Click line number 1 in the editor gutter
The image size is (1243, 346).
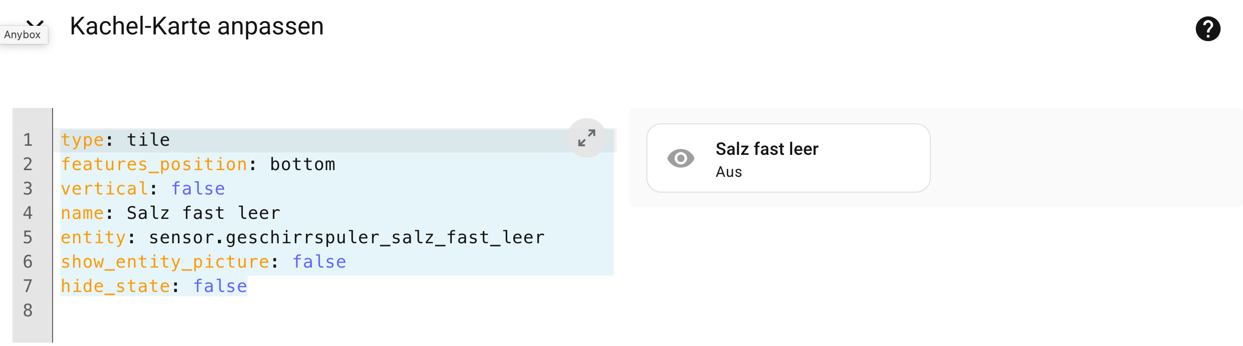28,141
